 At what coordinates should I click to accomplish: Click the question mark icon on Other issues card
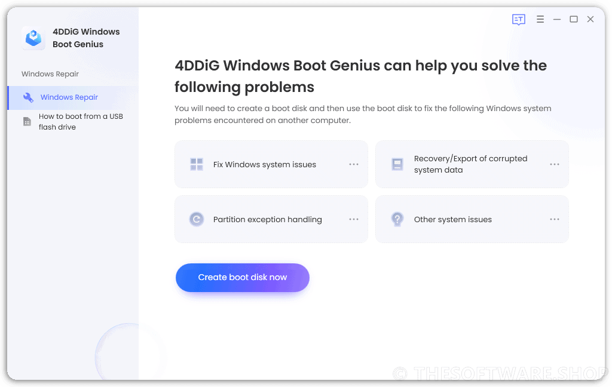(x=397, y=219)
